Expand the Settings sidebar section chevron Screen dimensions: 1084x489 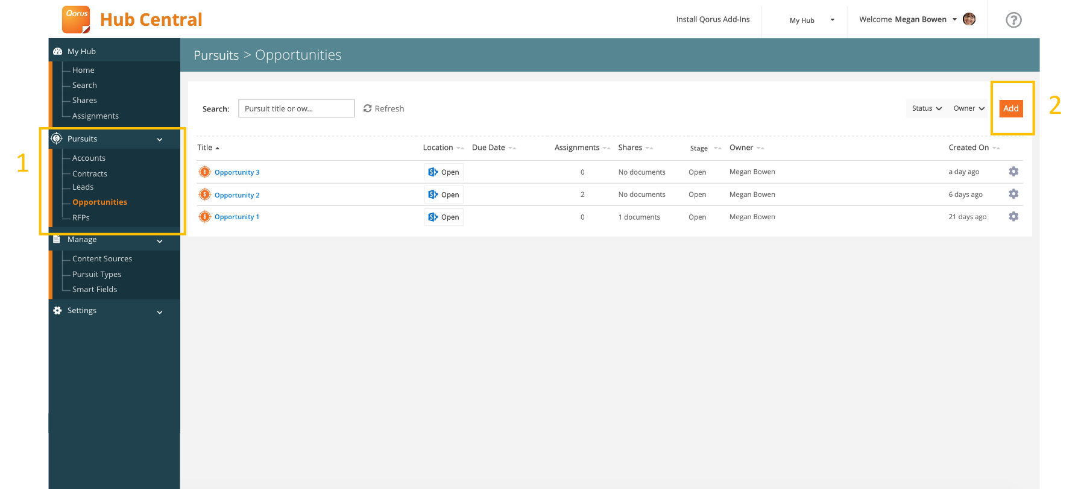pyautogui.click(x=160, y=313)
